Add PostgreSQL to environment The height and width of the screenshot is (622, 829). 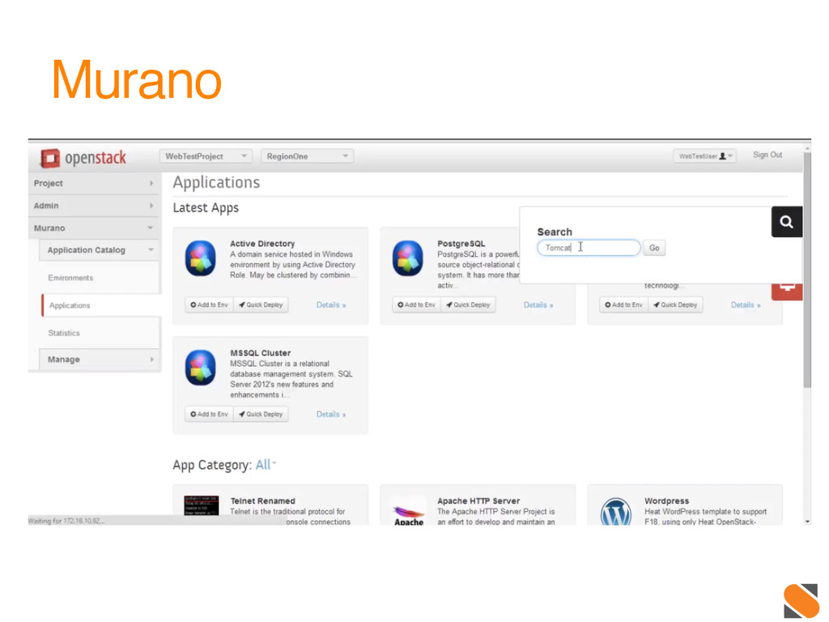tap(417, 305)
